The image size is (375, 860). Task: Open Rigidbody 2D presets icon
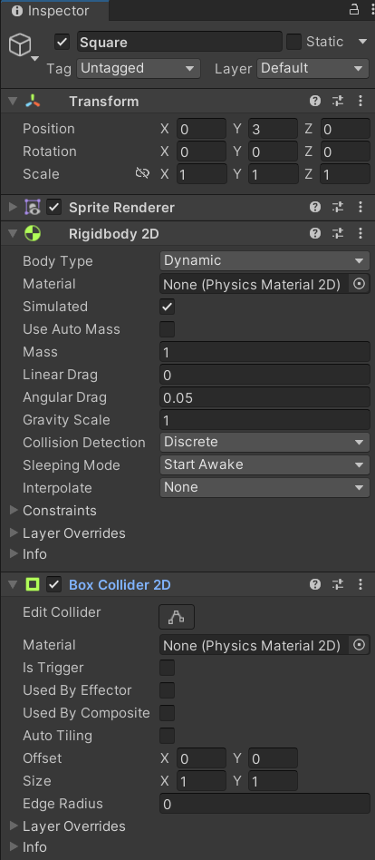tap(338, 234)
